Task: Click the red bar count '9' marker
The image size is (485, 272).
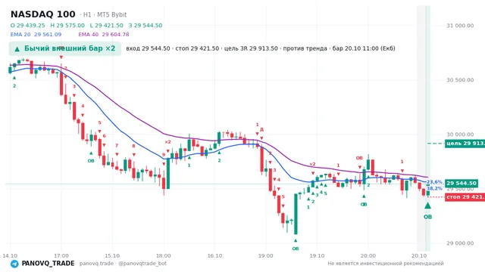Action: [x=164, y=155]
